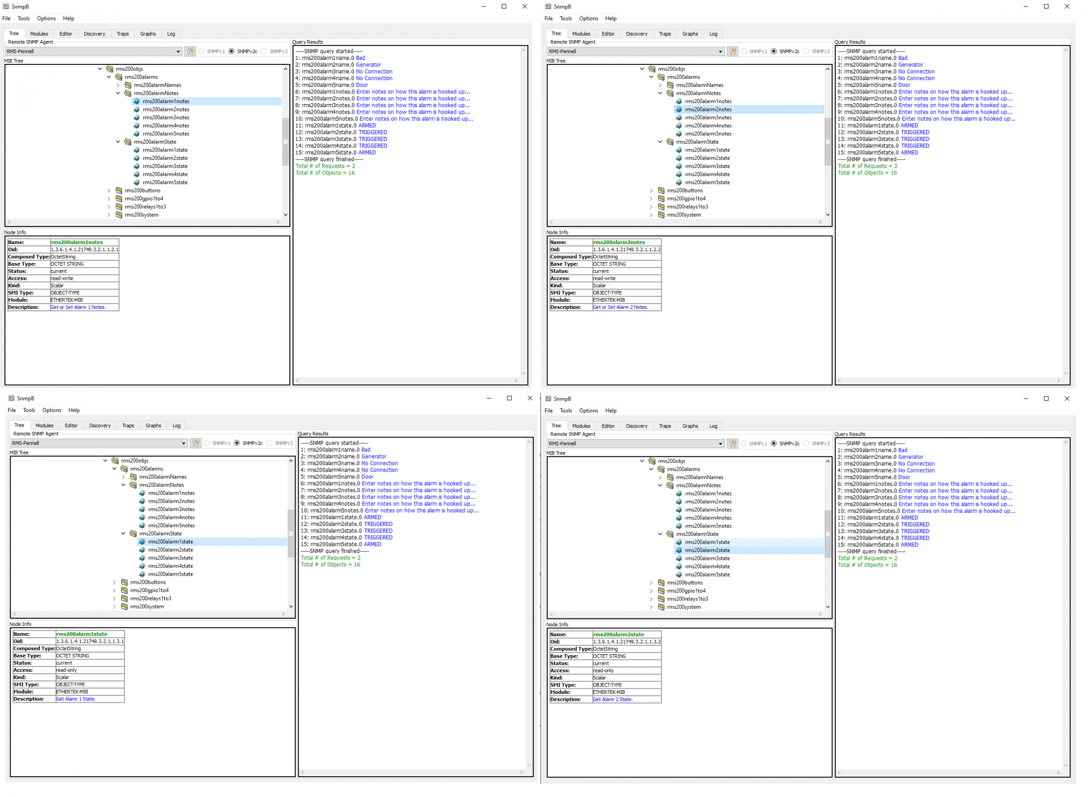Select SNMPv2c radio button in bottom-left window

[x=237, y=443]
